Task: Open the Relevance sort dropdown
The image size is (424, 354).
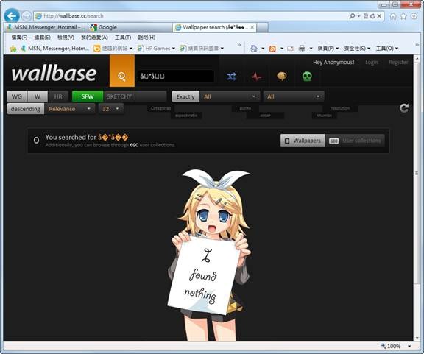Action: (x=69, y=109)
